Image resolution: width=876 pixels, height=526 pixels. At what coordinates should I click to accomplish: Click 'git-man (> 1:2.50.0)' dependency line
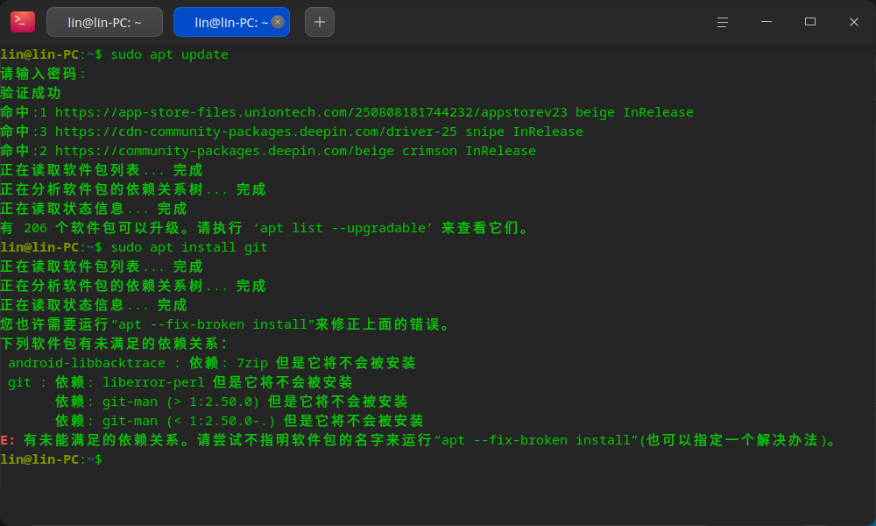click(x=231, y=402)
